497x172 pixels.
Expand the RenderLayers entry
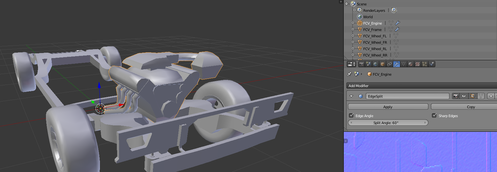point(354,10)
